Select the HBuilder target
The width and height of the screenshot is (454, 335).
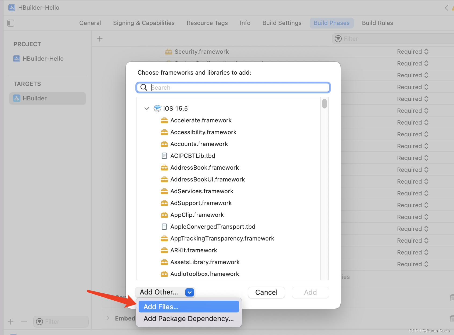[48, 99]
